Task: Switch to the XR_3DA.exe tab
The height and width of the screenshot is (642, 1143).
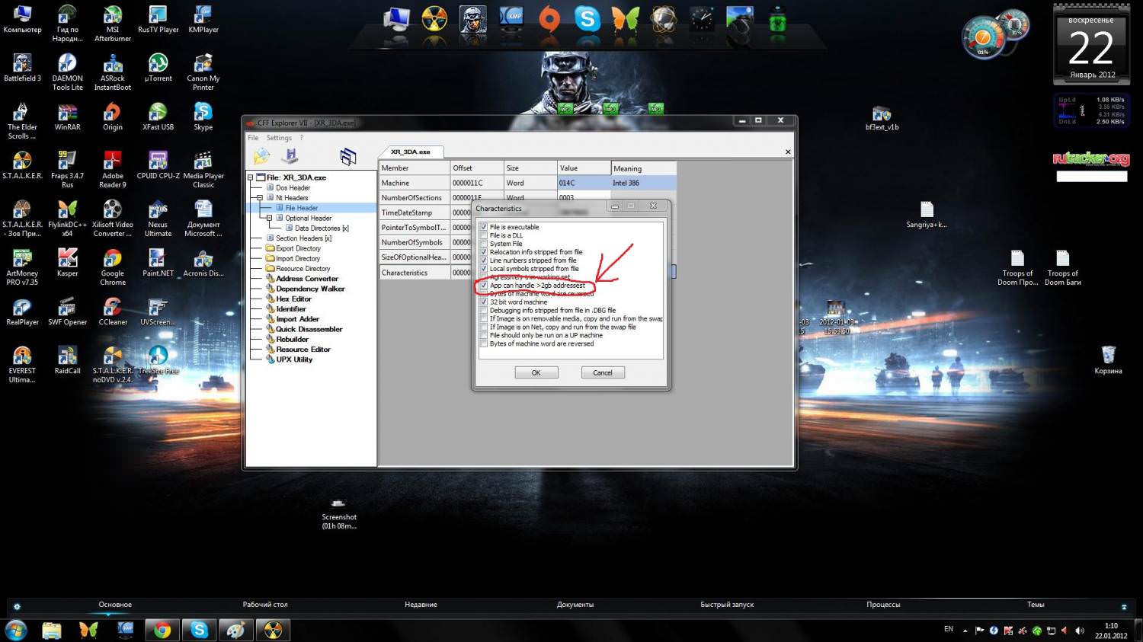Action: [411, 152]
